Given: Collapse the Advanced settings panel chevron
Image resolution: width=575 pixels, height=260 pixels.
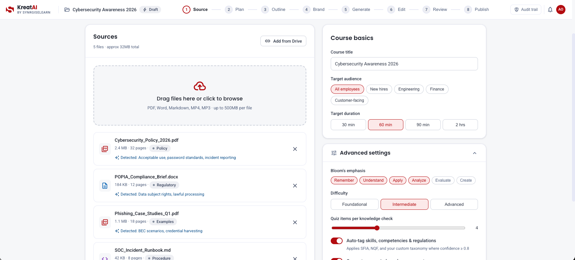Looking at the screenshot, I should coord(475,153).
